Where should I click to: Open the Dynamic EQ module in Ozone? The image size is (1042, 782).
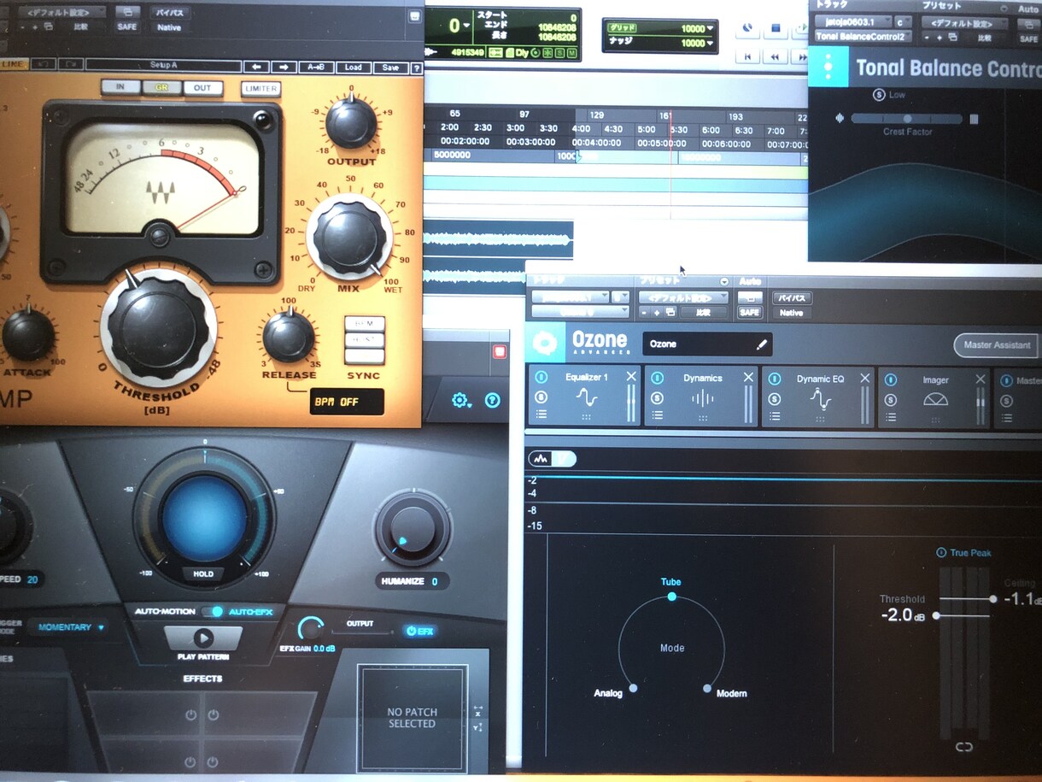pos(820,397)
